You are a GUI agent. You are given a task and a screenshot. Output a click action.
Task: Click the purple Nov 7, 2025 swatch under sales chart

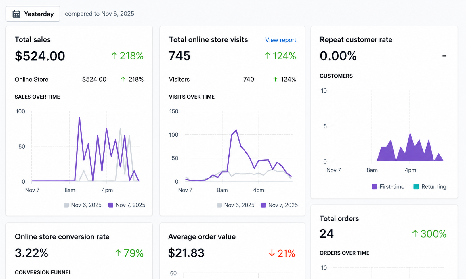click(111, 205)
